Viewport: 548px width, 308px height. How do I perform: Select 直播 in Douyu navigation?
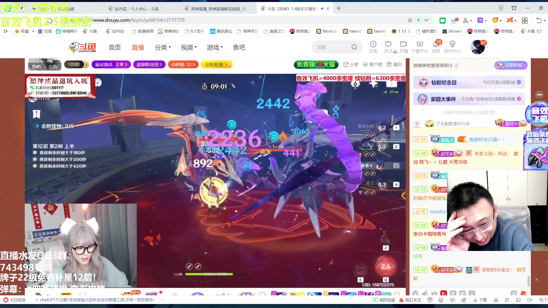point(138,47)
